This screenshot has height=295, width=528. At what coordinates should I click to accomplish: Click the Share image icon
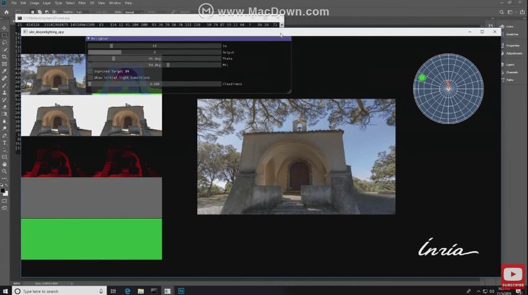pyautogui.click(x=522, y=12)
